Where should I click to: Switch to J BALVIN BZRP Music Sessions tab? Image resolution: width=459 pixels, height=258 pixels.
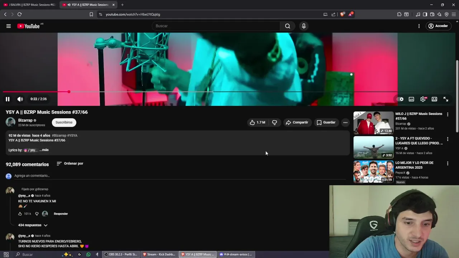click(29, 5)
